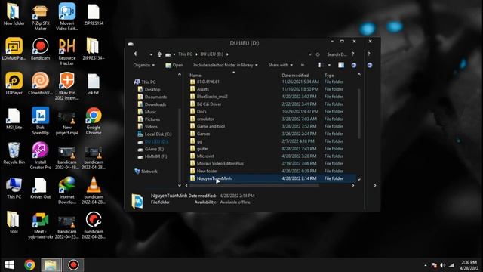The height and width of the screenshot is (272, 483).
Task: Select Internet Download Manager desktop icon
Action: pyautogui.click(x=67, y=190)
